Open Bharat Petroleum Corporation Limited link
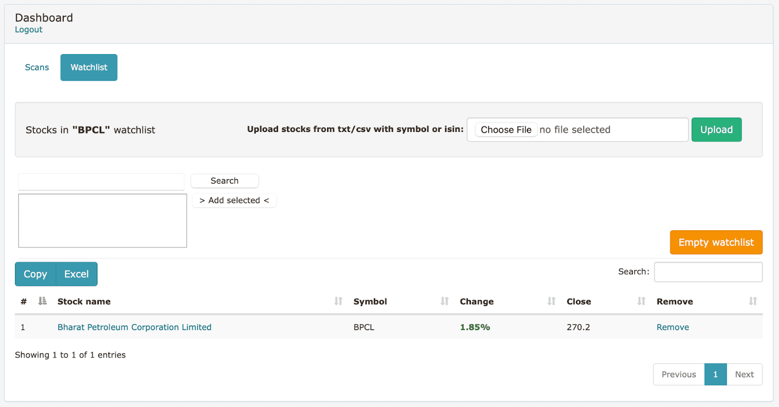The image size is (779, 407). click(x=134, y=327)
